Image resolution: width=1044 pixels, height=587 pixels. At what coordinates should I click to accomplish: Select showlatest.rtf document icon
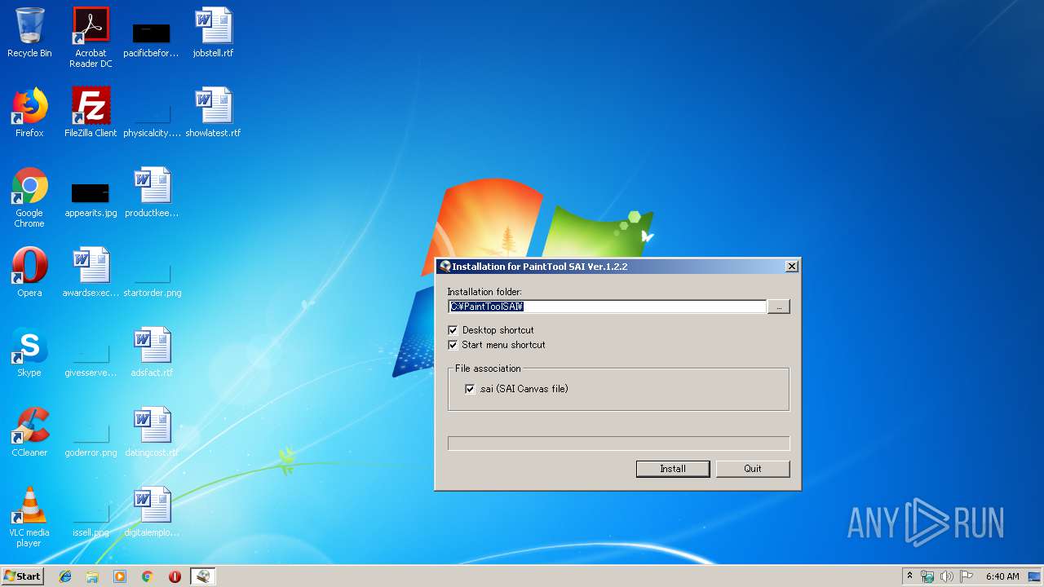(x=213, y=113)
